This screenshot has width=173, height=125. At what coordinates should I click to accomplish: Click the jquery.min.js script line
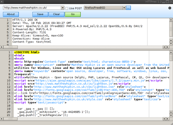(88, 81)
